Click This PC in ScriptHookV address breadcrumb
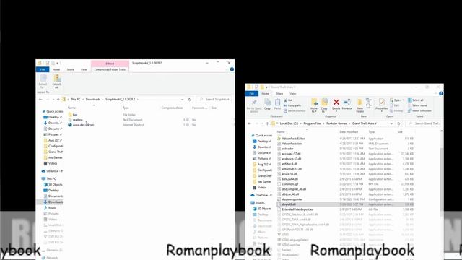462x260 pixels. click(x=75, y=100)
